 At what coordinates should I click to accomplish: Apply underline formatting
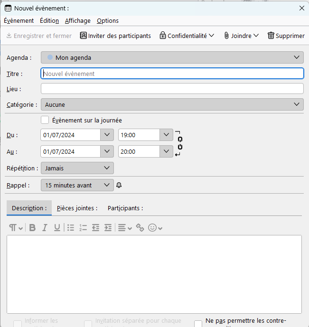click(x=57, y=228)
